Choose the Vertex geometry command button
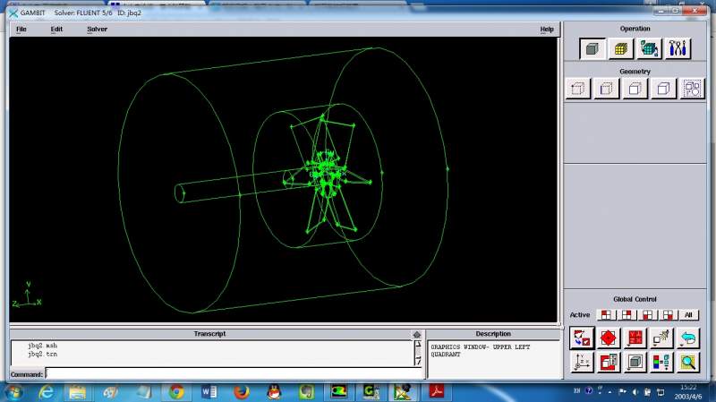Image resolution: width=716 pixels, height=402 pixels. (x=578, y=88)
